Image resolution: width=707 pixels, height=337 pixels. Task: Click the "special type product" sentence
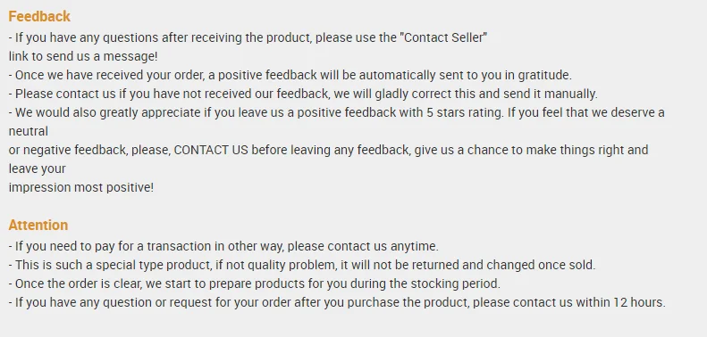[x=302, y=265]
